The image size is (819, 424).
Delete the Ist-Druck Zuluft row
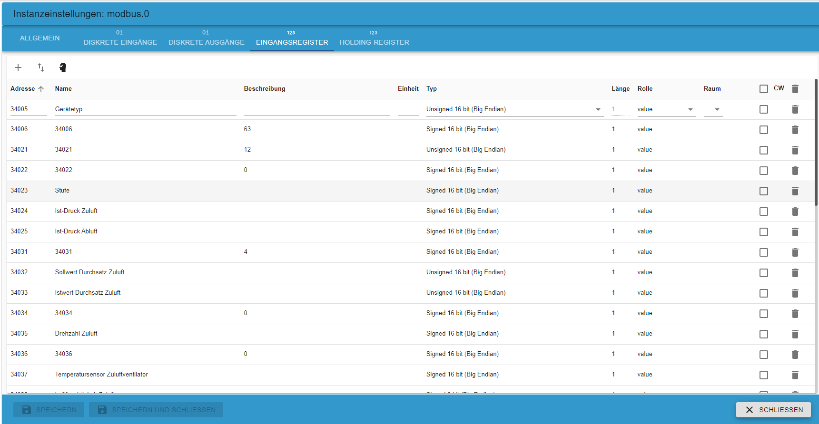pos(795,212)
